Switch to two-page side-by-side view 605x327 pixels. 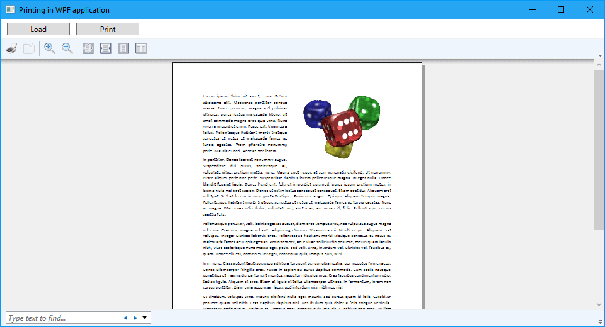141,48
